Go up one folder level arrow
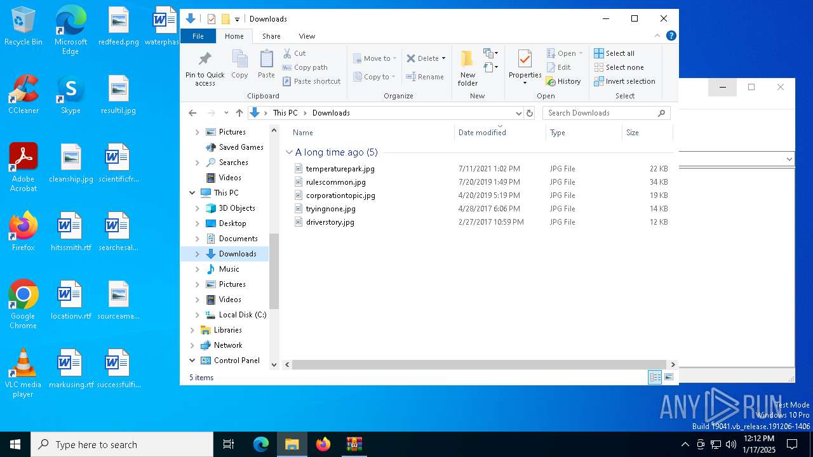 click(x=239, y=113)
